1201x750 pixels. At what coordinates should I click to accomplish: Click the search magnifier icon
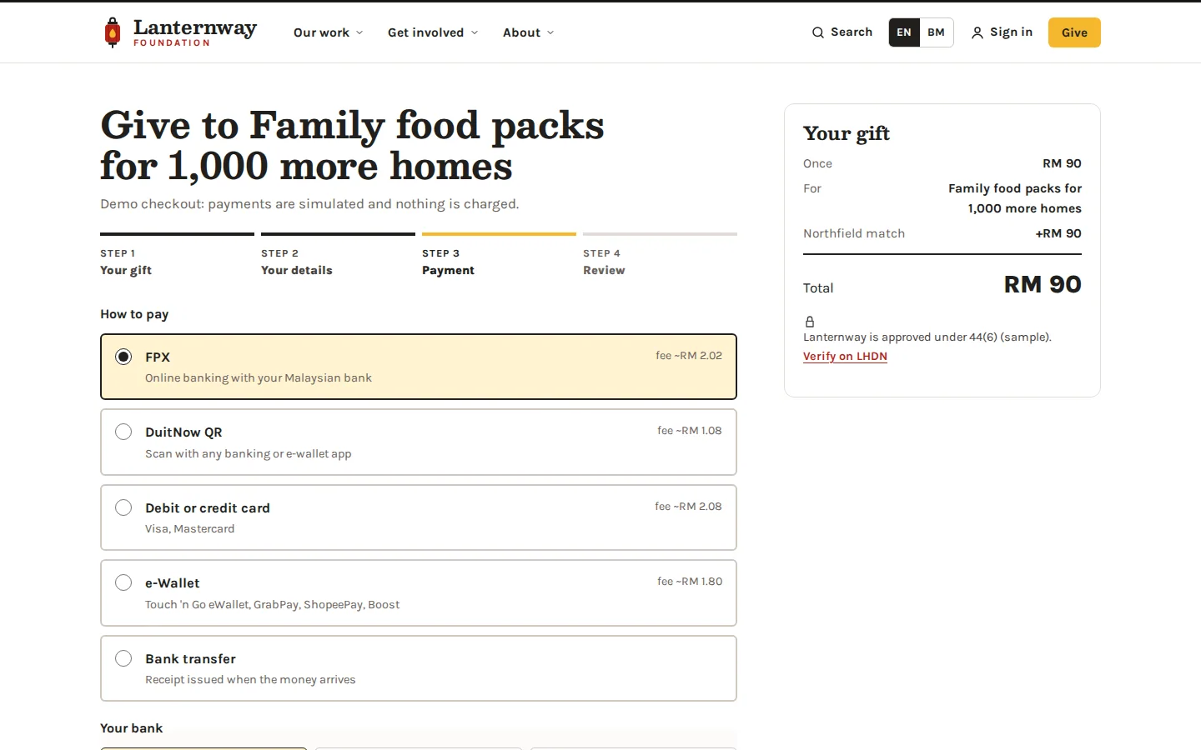(x=818, y=32)
